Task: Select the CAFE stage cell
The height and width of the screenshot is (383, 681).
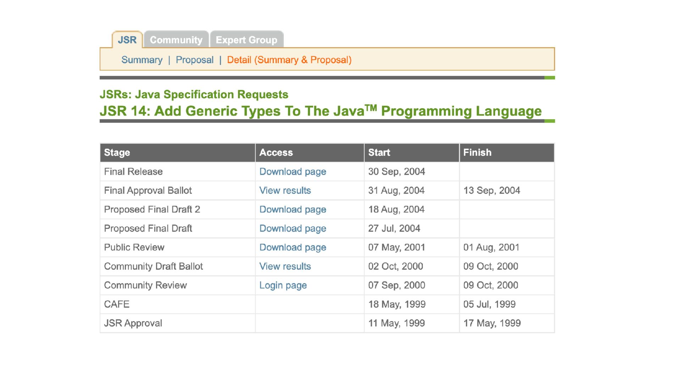Action: (x=117, y=304)
